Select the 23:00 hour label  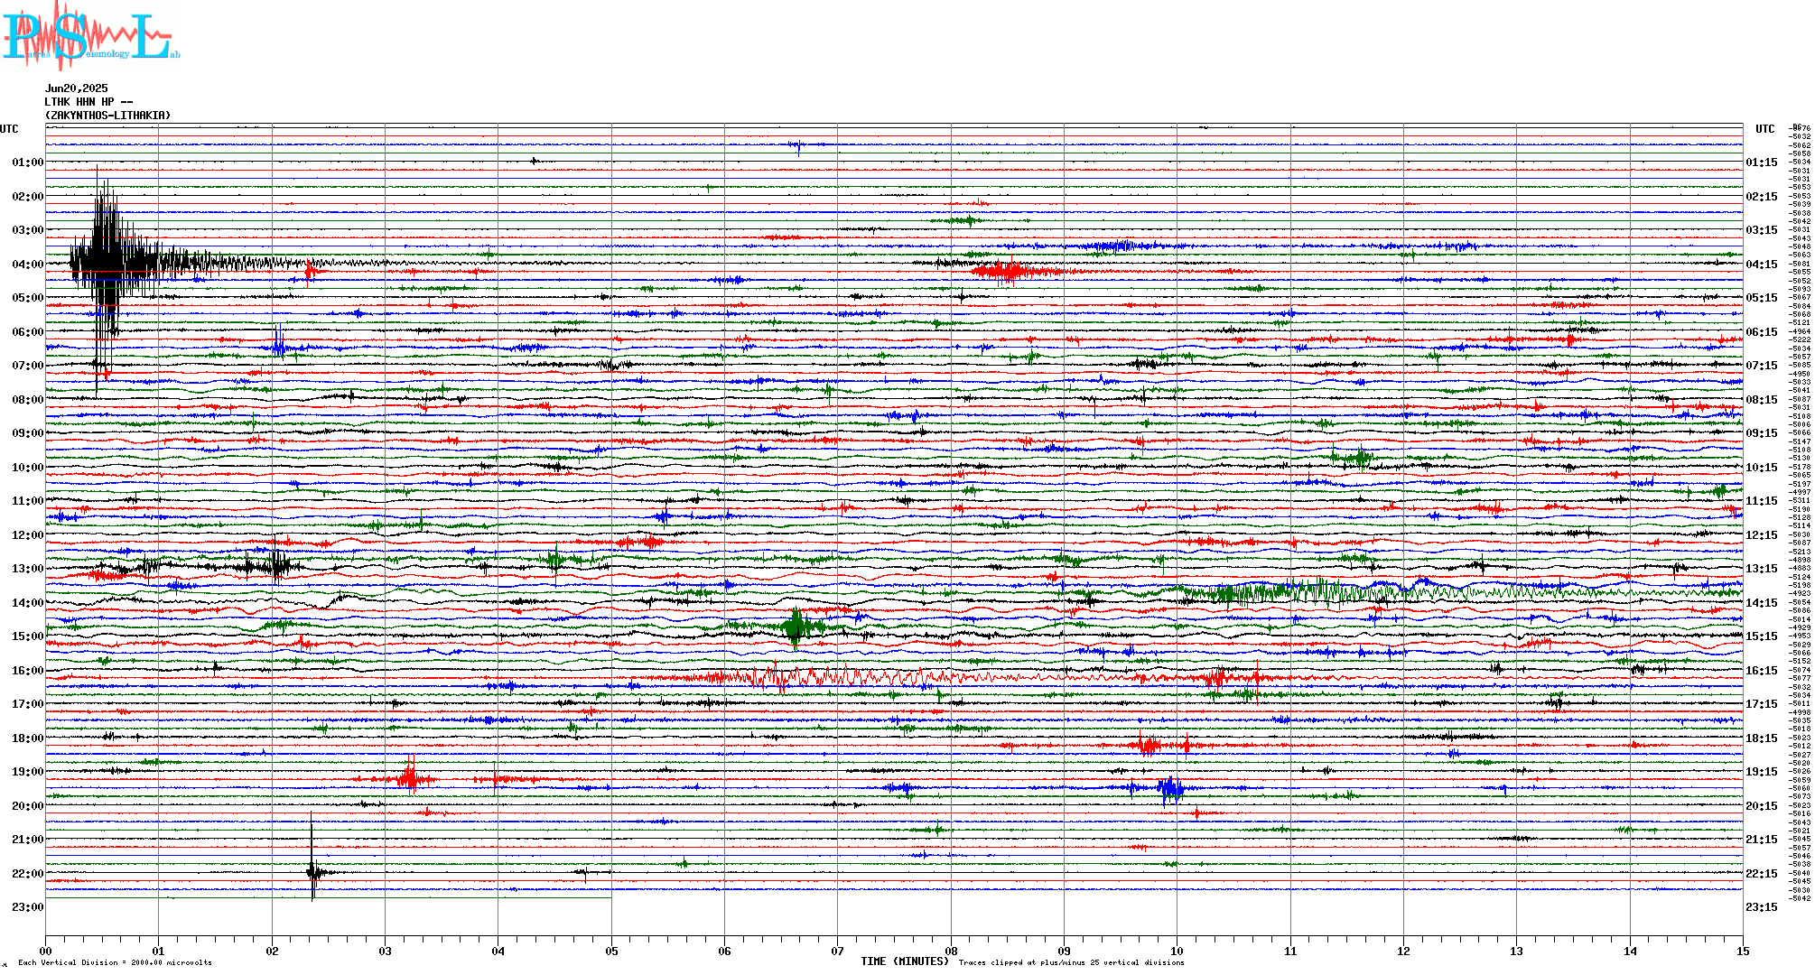pyautogui.click(x=28, y=907)
